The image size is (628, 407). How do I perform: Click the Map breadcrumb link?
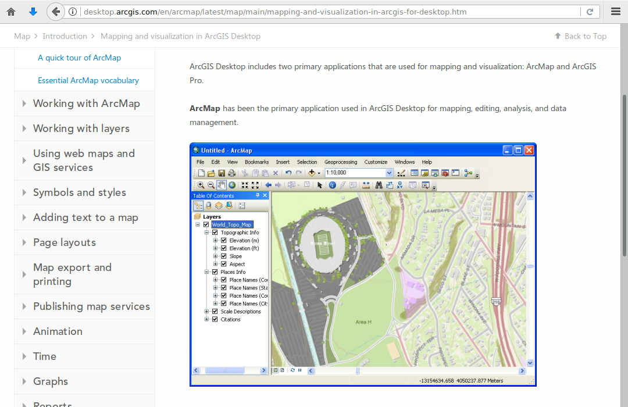pyautogui.click(x=22, y=36)
